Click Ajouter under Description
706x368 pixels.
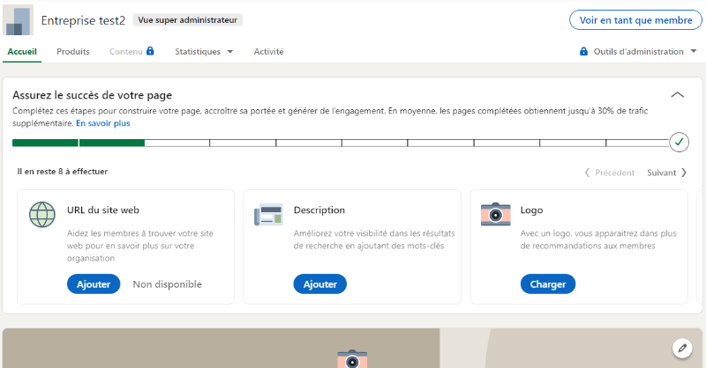320,284
